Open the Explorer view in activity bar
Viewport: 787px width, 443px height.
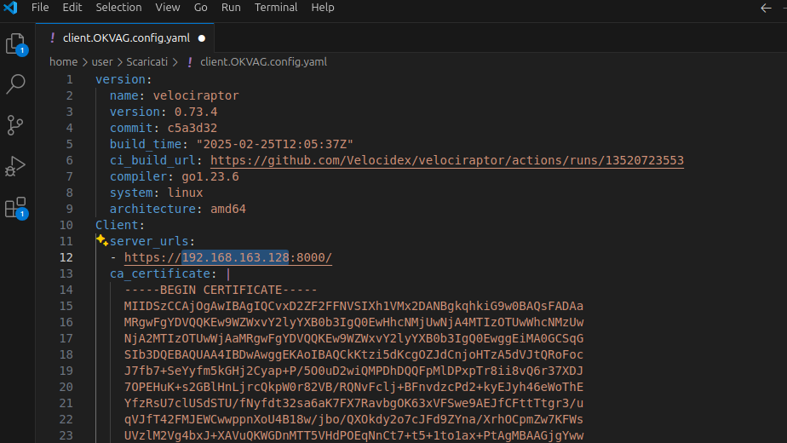[x=15, y=43]
